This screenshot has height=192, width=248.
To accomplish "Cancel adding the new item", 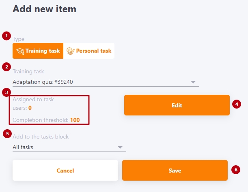I will tap(65, 171).
